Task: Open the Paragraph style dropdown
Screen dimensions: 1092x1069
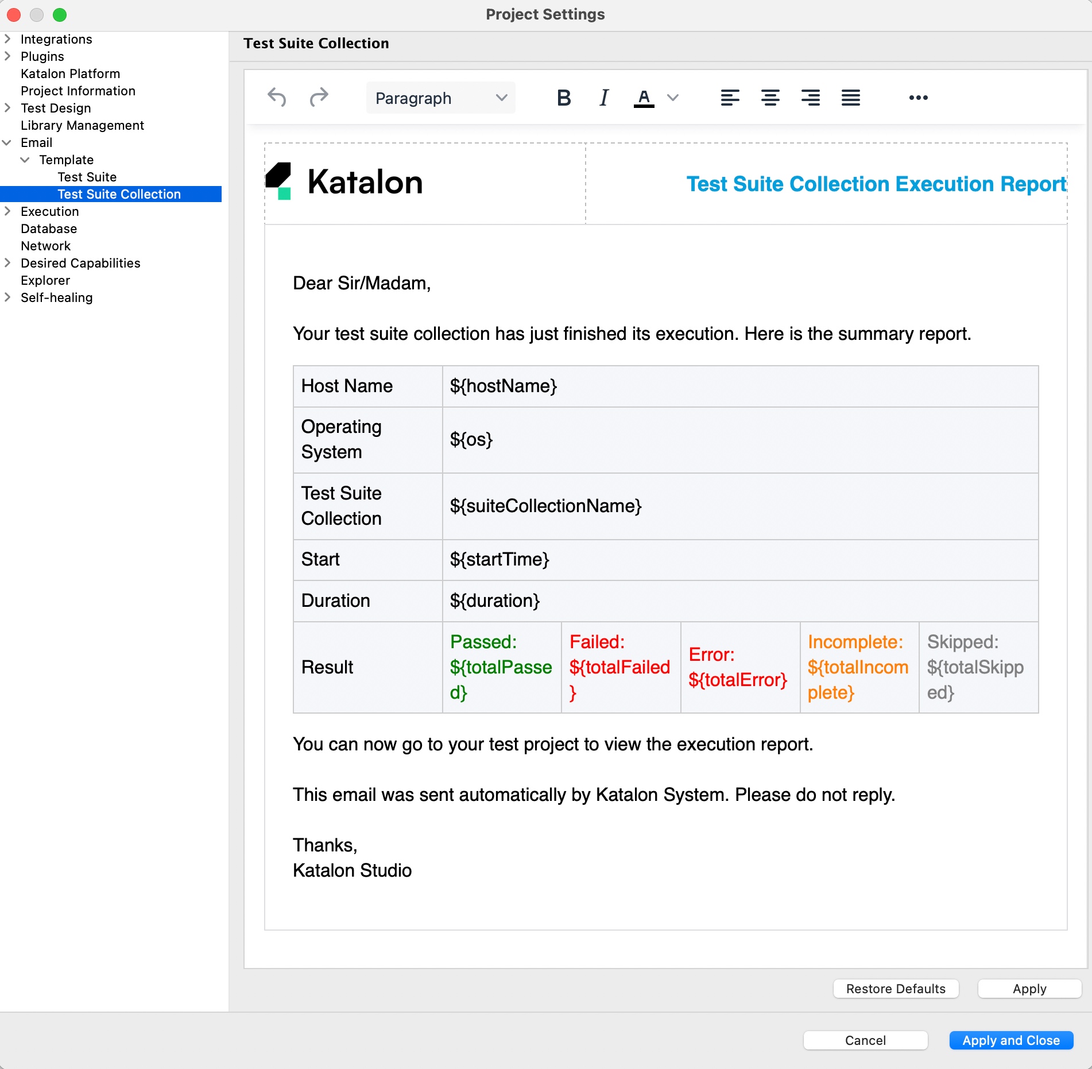Action: (x=440, y=98)
